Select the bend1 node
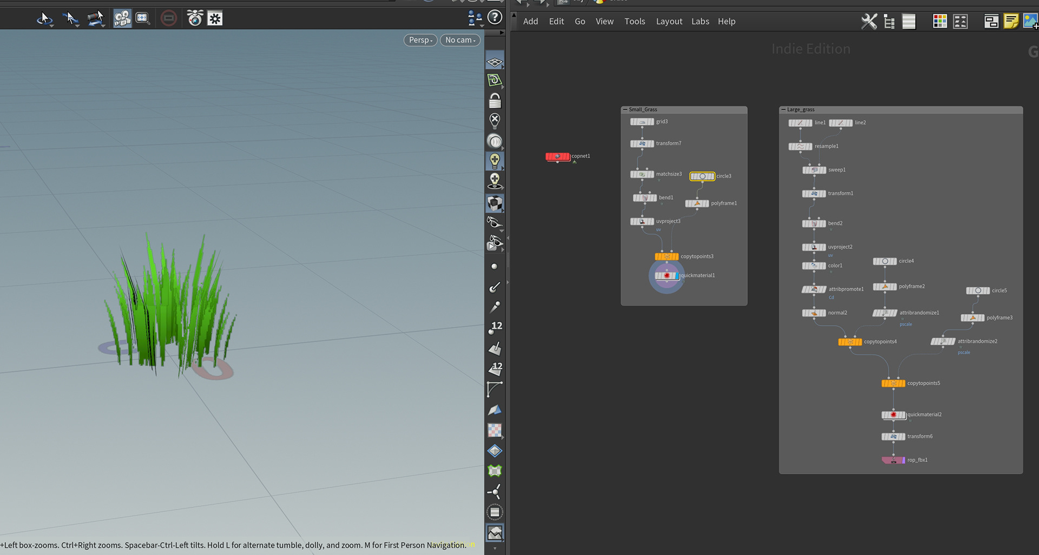Screen dimensions: 1039x555 (x=645, y=198)
